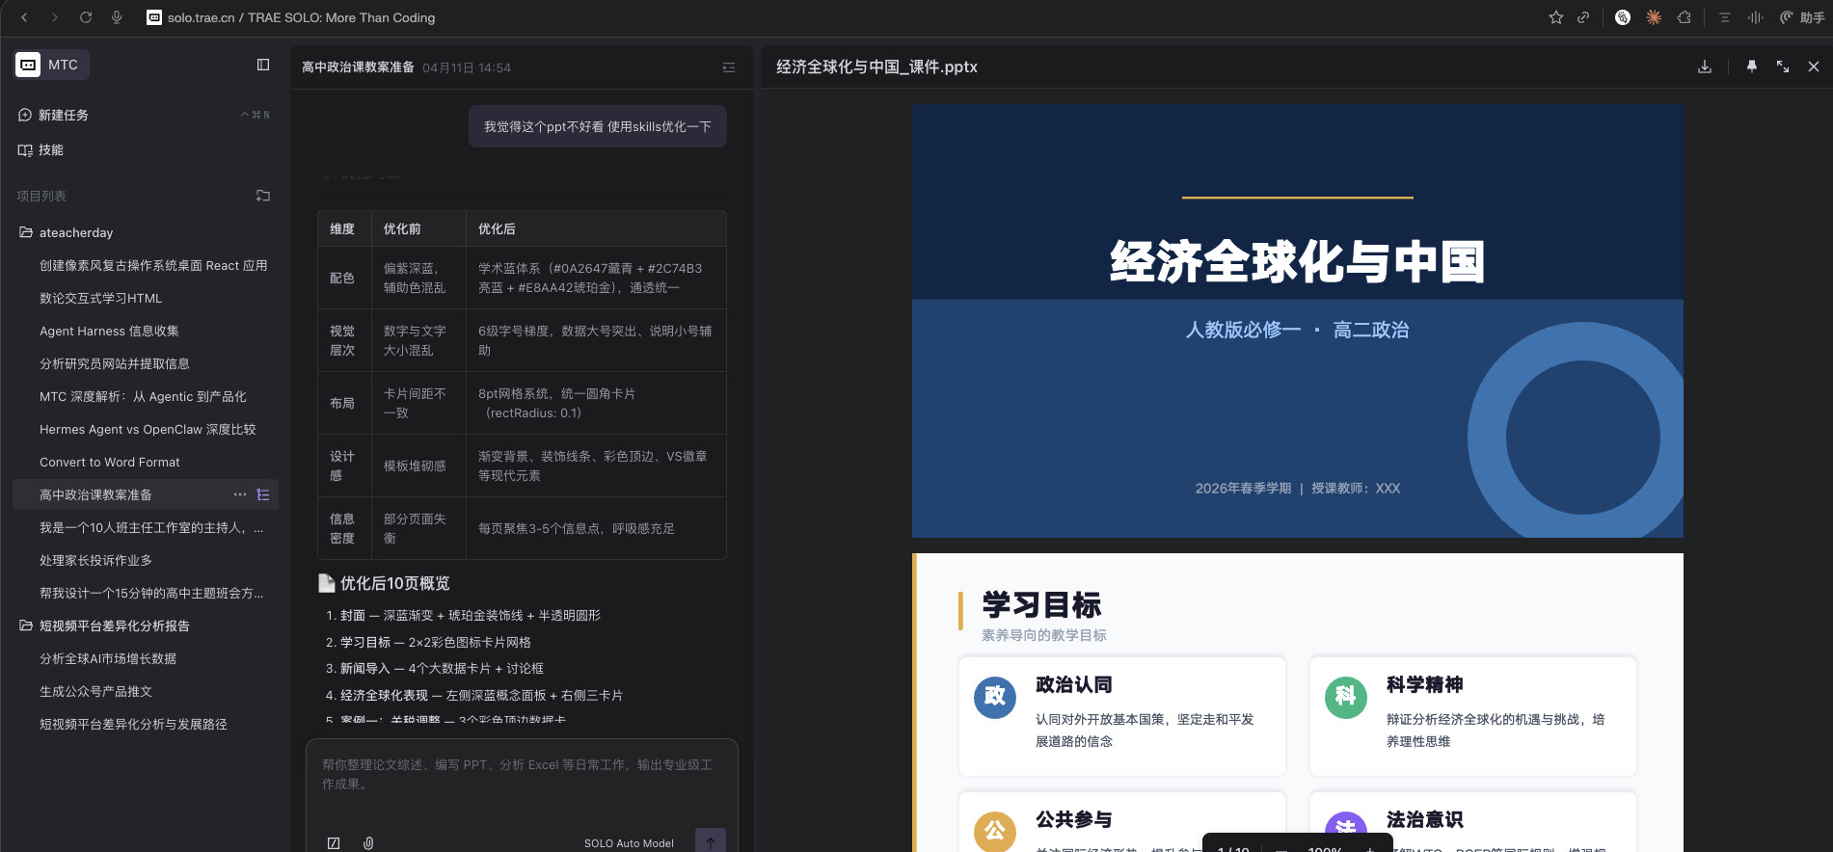The height and width of the screenshot is (852, 1833).
Task: Collapse the 短视频平台差异化分析报告 folder
Action: (26, 626)
